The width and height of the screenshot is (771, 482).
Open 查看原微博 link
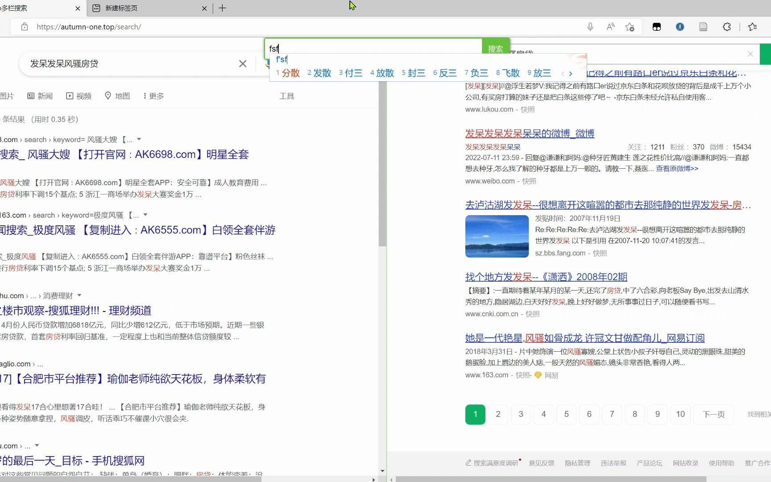tap(677, 169)
